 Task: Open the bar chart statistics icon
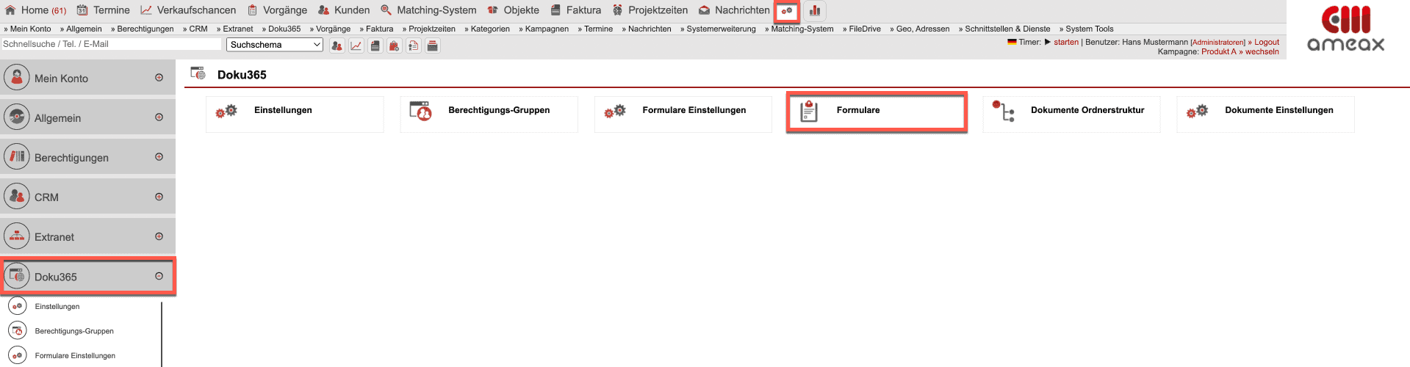(815, 11)
